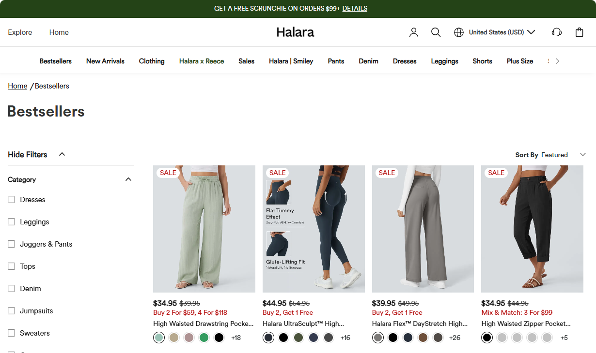Check the Dresses category filter

pos(12,200)
